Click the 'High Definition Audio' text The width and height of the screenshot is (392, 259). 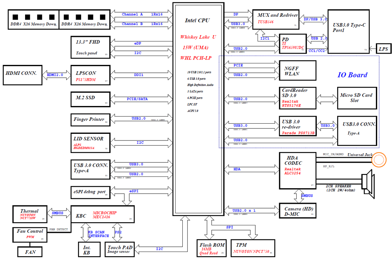tap(200, 85)
